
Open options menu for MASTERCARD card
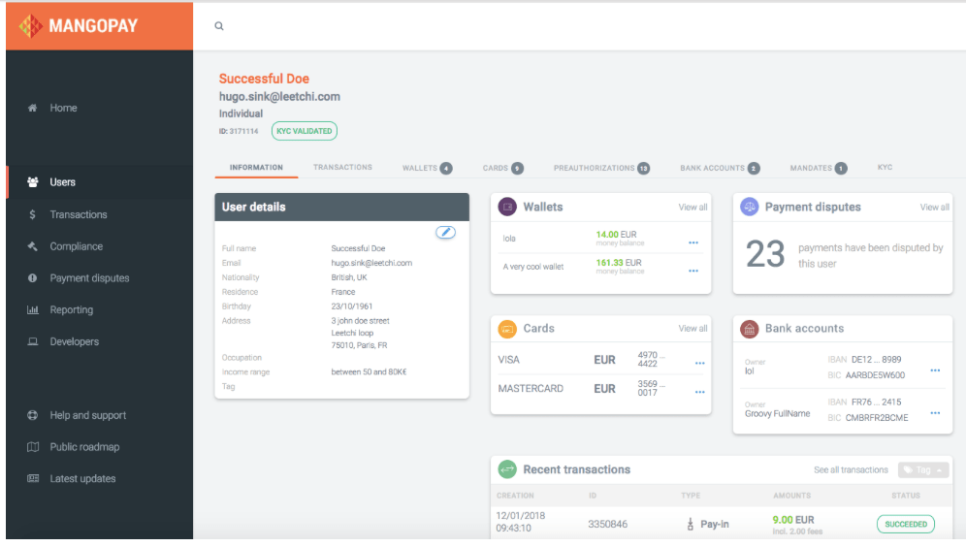[700, 393]
